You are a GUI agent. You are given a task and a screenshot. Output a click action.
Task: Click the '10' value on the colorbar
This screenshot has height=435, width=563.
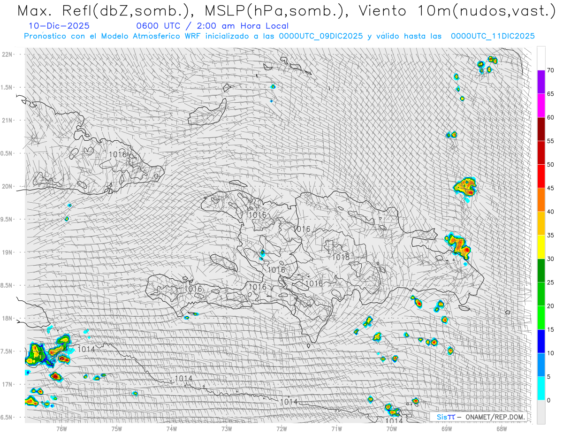[x=550, y=353]
